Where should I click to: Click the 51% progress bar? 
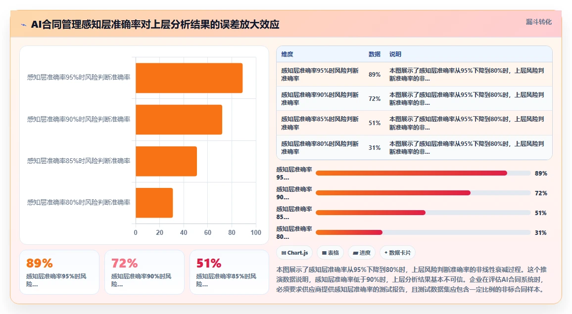pos(423,213)
